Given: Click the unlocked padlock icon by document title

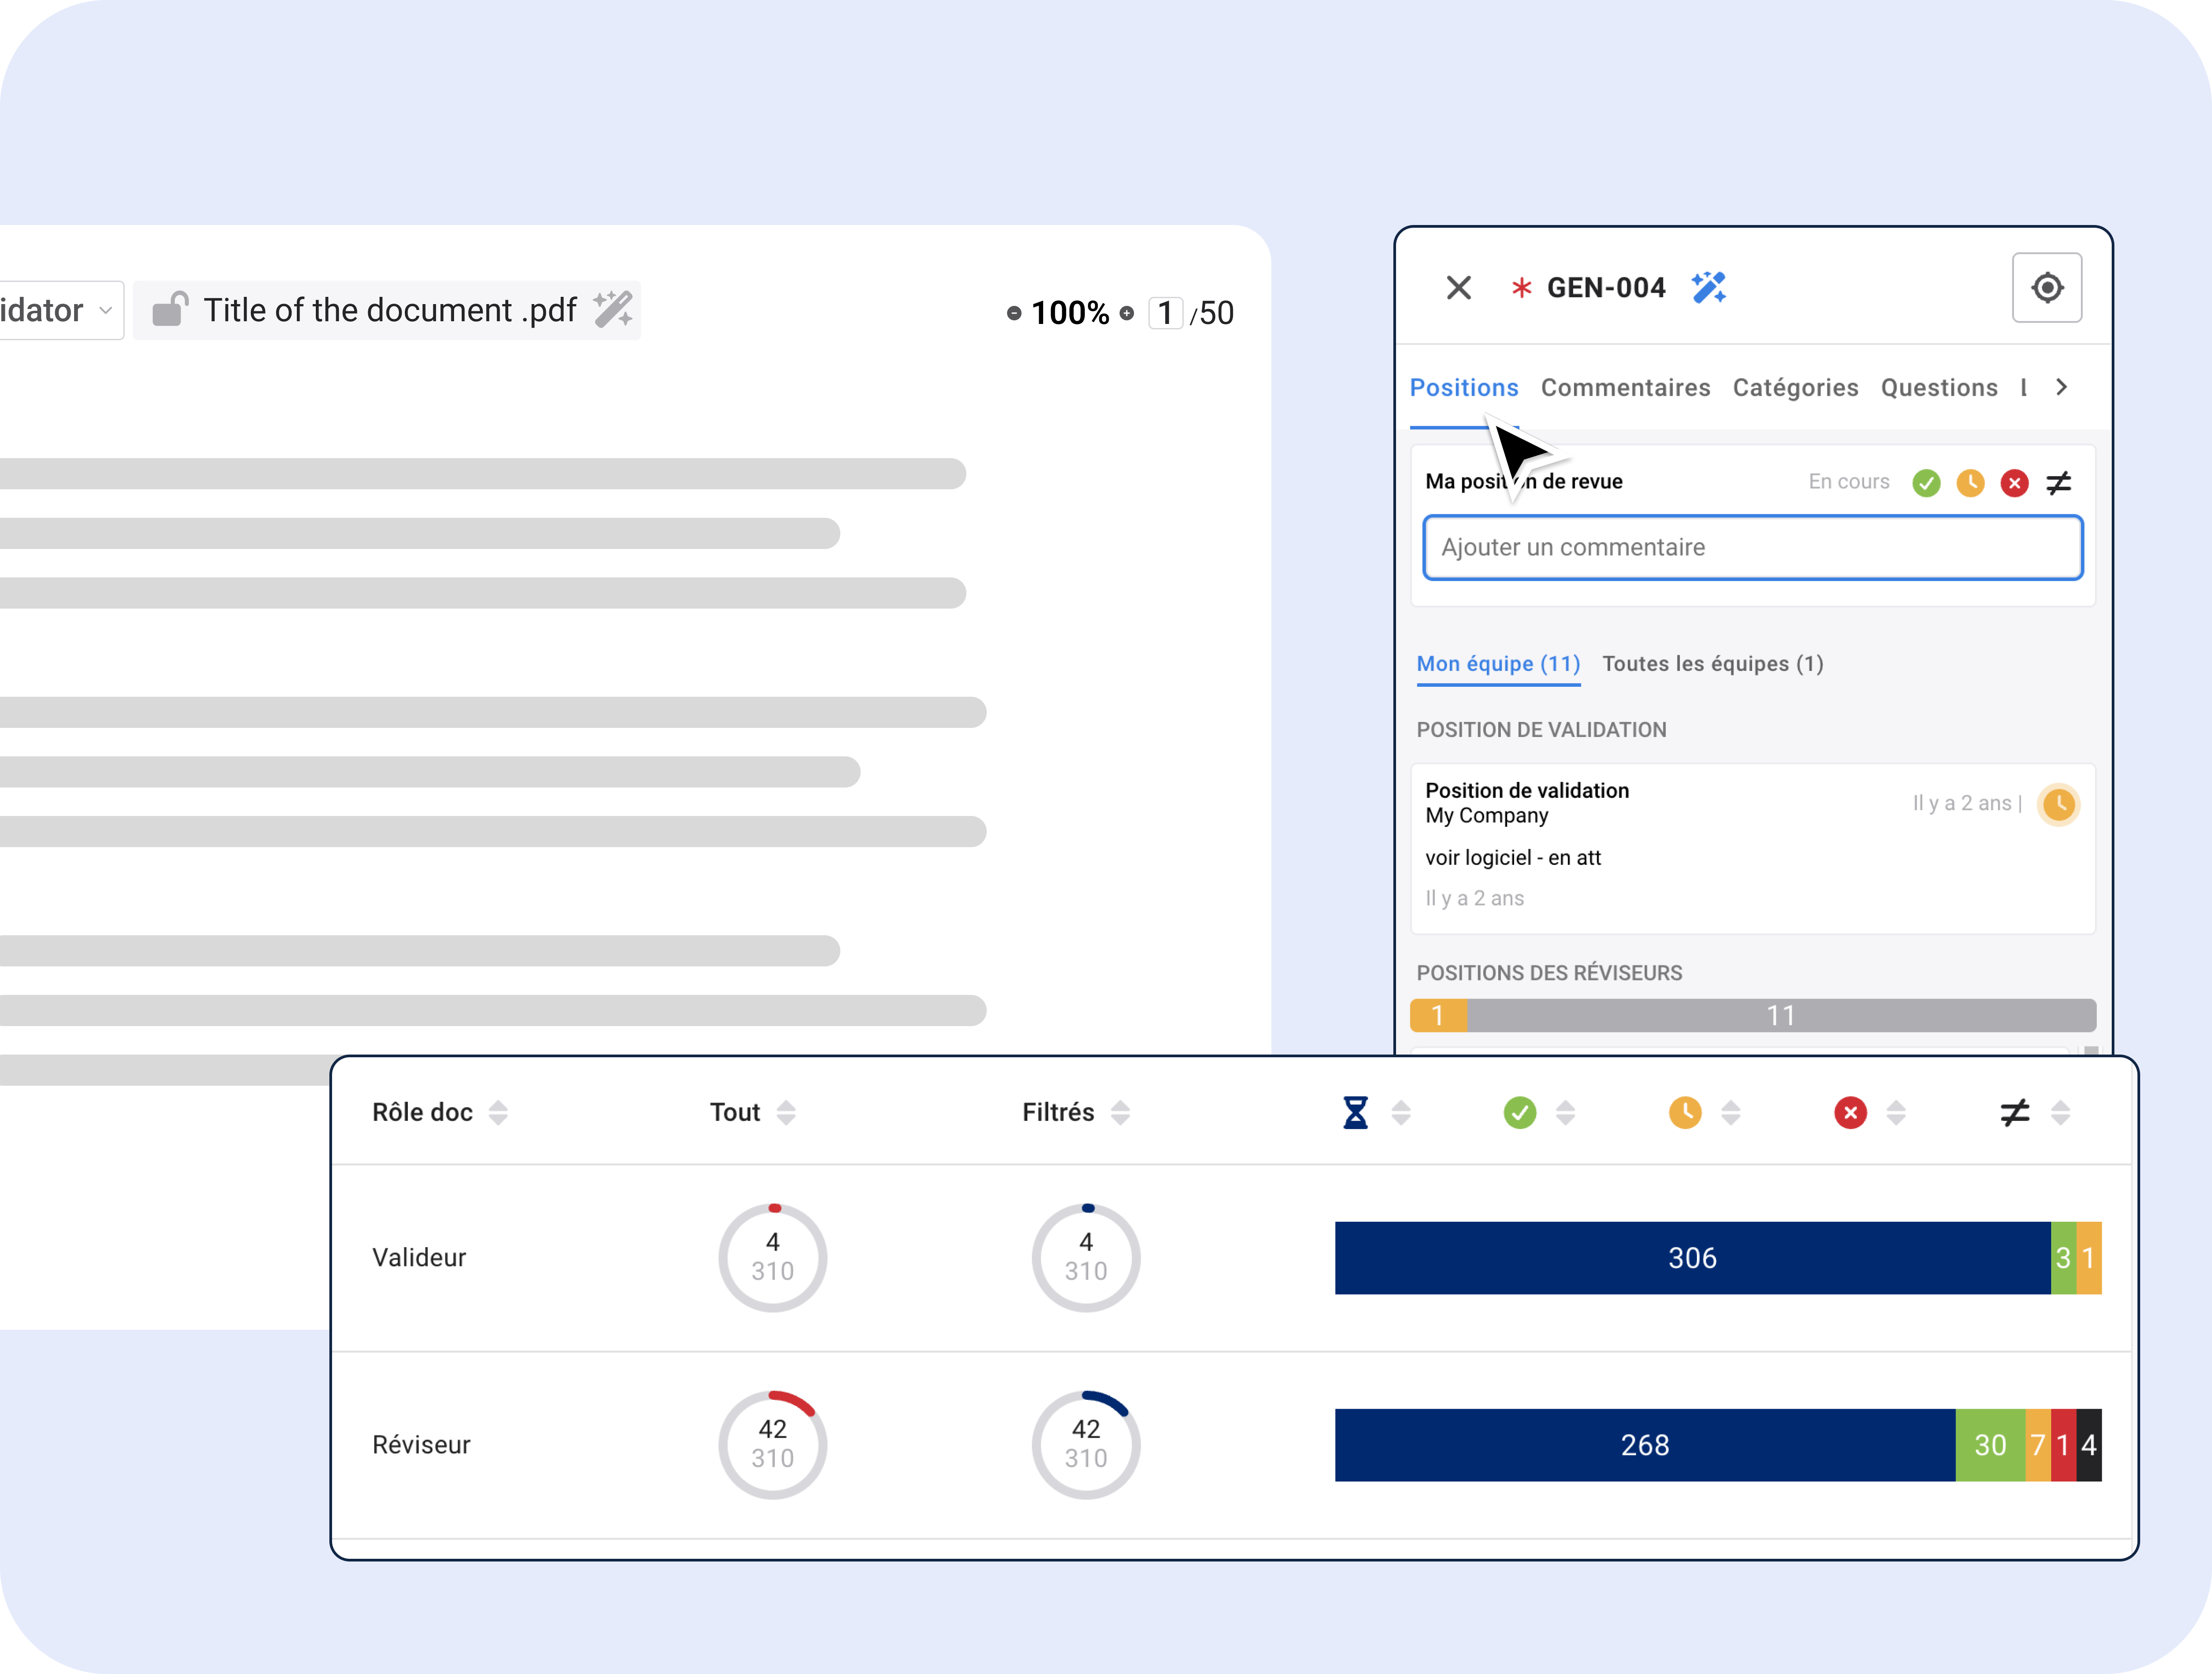Looking at the screenshot, I should [169, 310].
